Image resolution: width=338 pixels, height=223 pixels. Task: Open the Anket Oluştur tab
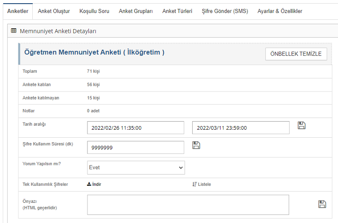pyautogui.click(x=54, y=11)
